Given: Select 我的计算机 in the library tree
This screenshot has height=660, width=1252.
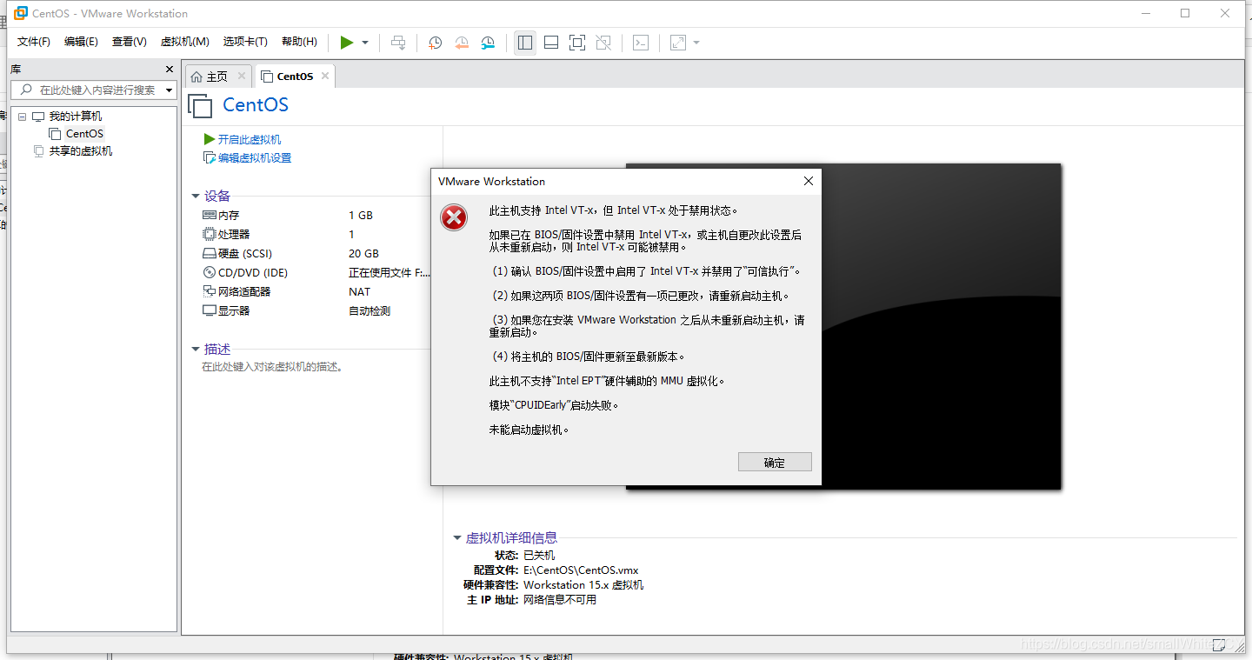Looking at the screenshot, I should pos(75,117).
